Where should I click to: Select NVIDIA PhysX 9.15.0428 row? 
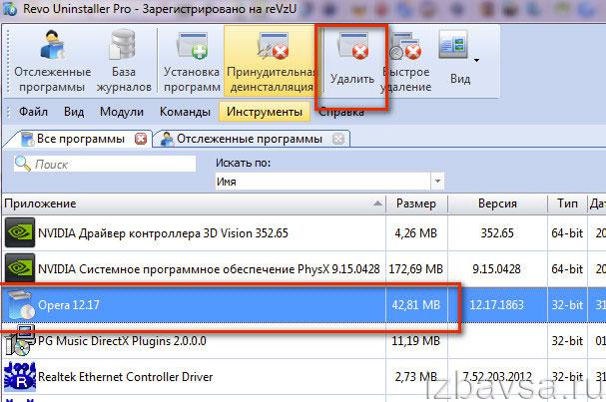303,268
